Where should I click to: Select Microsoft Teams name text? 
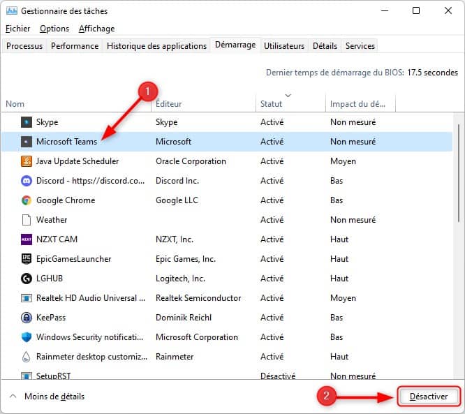point(67,142)
